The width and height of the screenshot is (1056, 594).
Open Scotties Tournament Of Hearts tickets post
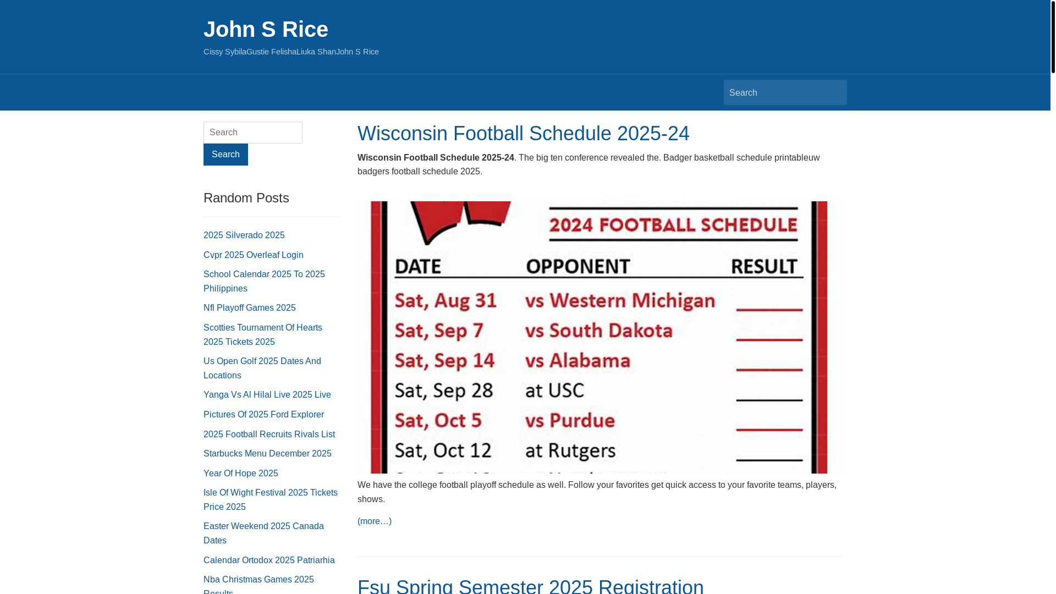pos(263,335)
